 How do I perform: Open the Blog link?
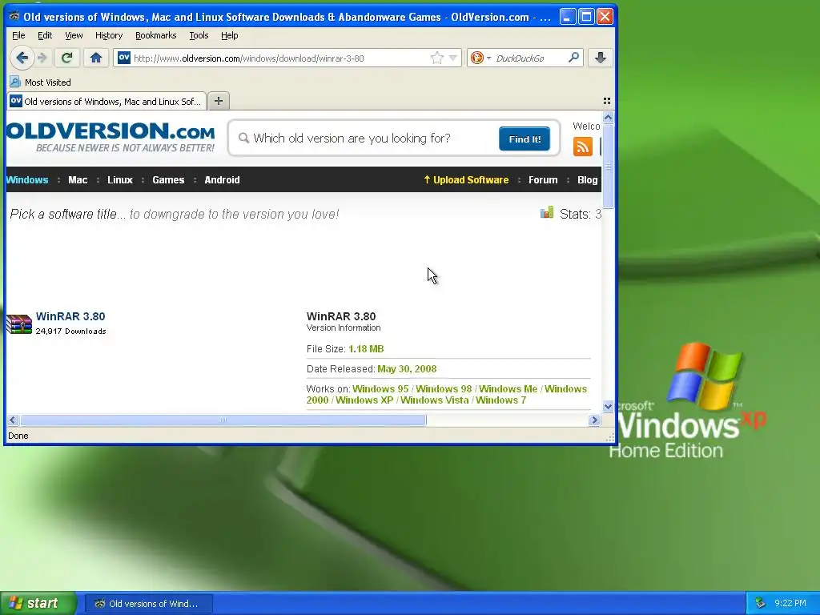click(587, 179)
